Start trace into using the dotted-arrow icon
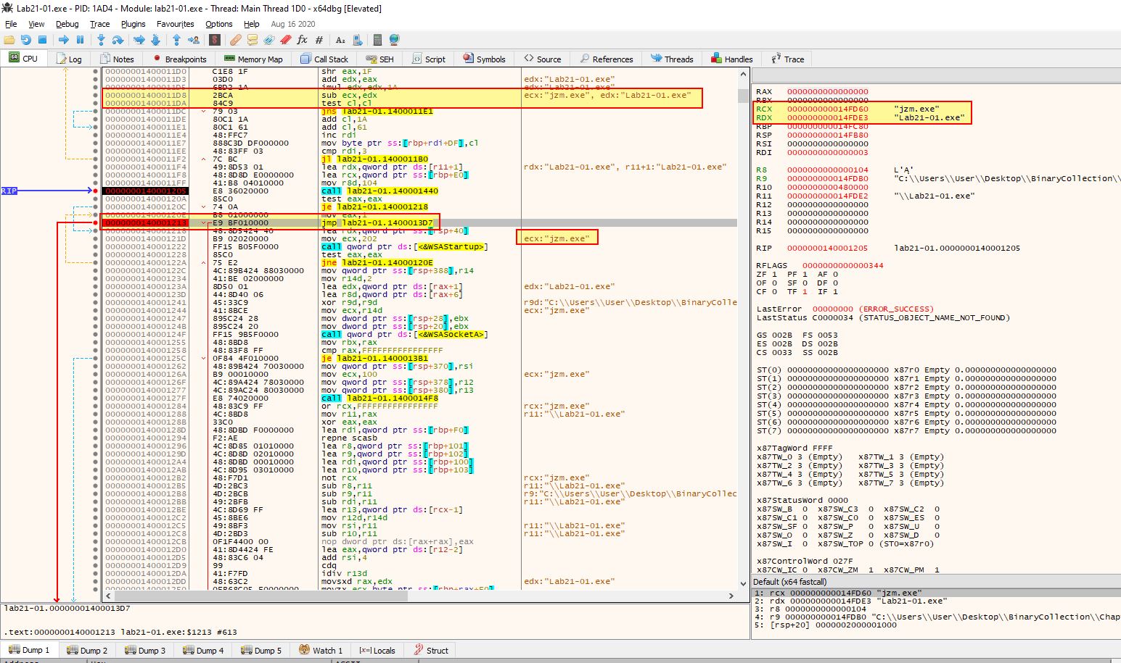Screen dimensions: 1121x663 pyautogui.click(x=139, y=40)
